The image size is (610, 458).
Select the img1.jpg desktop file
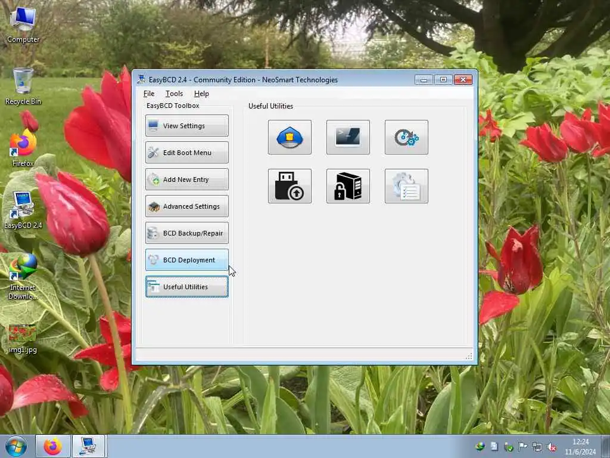coord(23,339)
